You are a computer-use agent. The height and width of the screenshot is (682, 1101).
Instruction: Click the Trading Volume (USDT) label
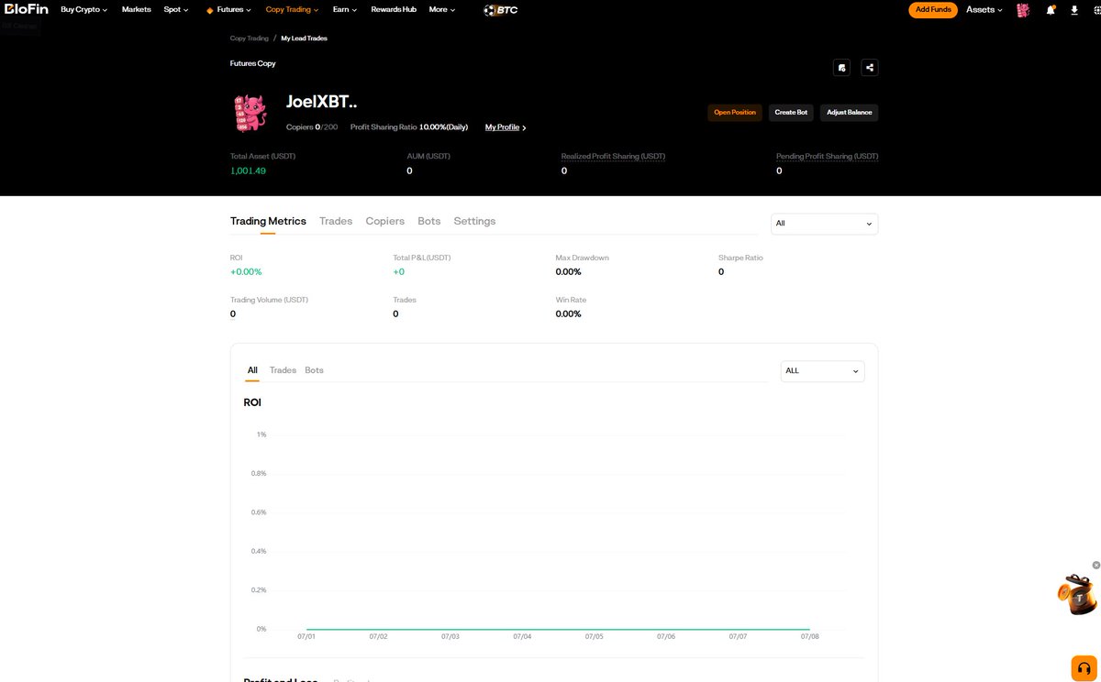pos(269,300)
